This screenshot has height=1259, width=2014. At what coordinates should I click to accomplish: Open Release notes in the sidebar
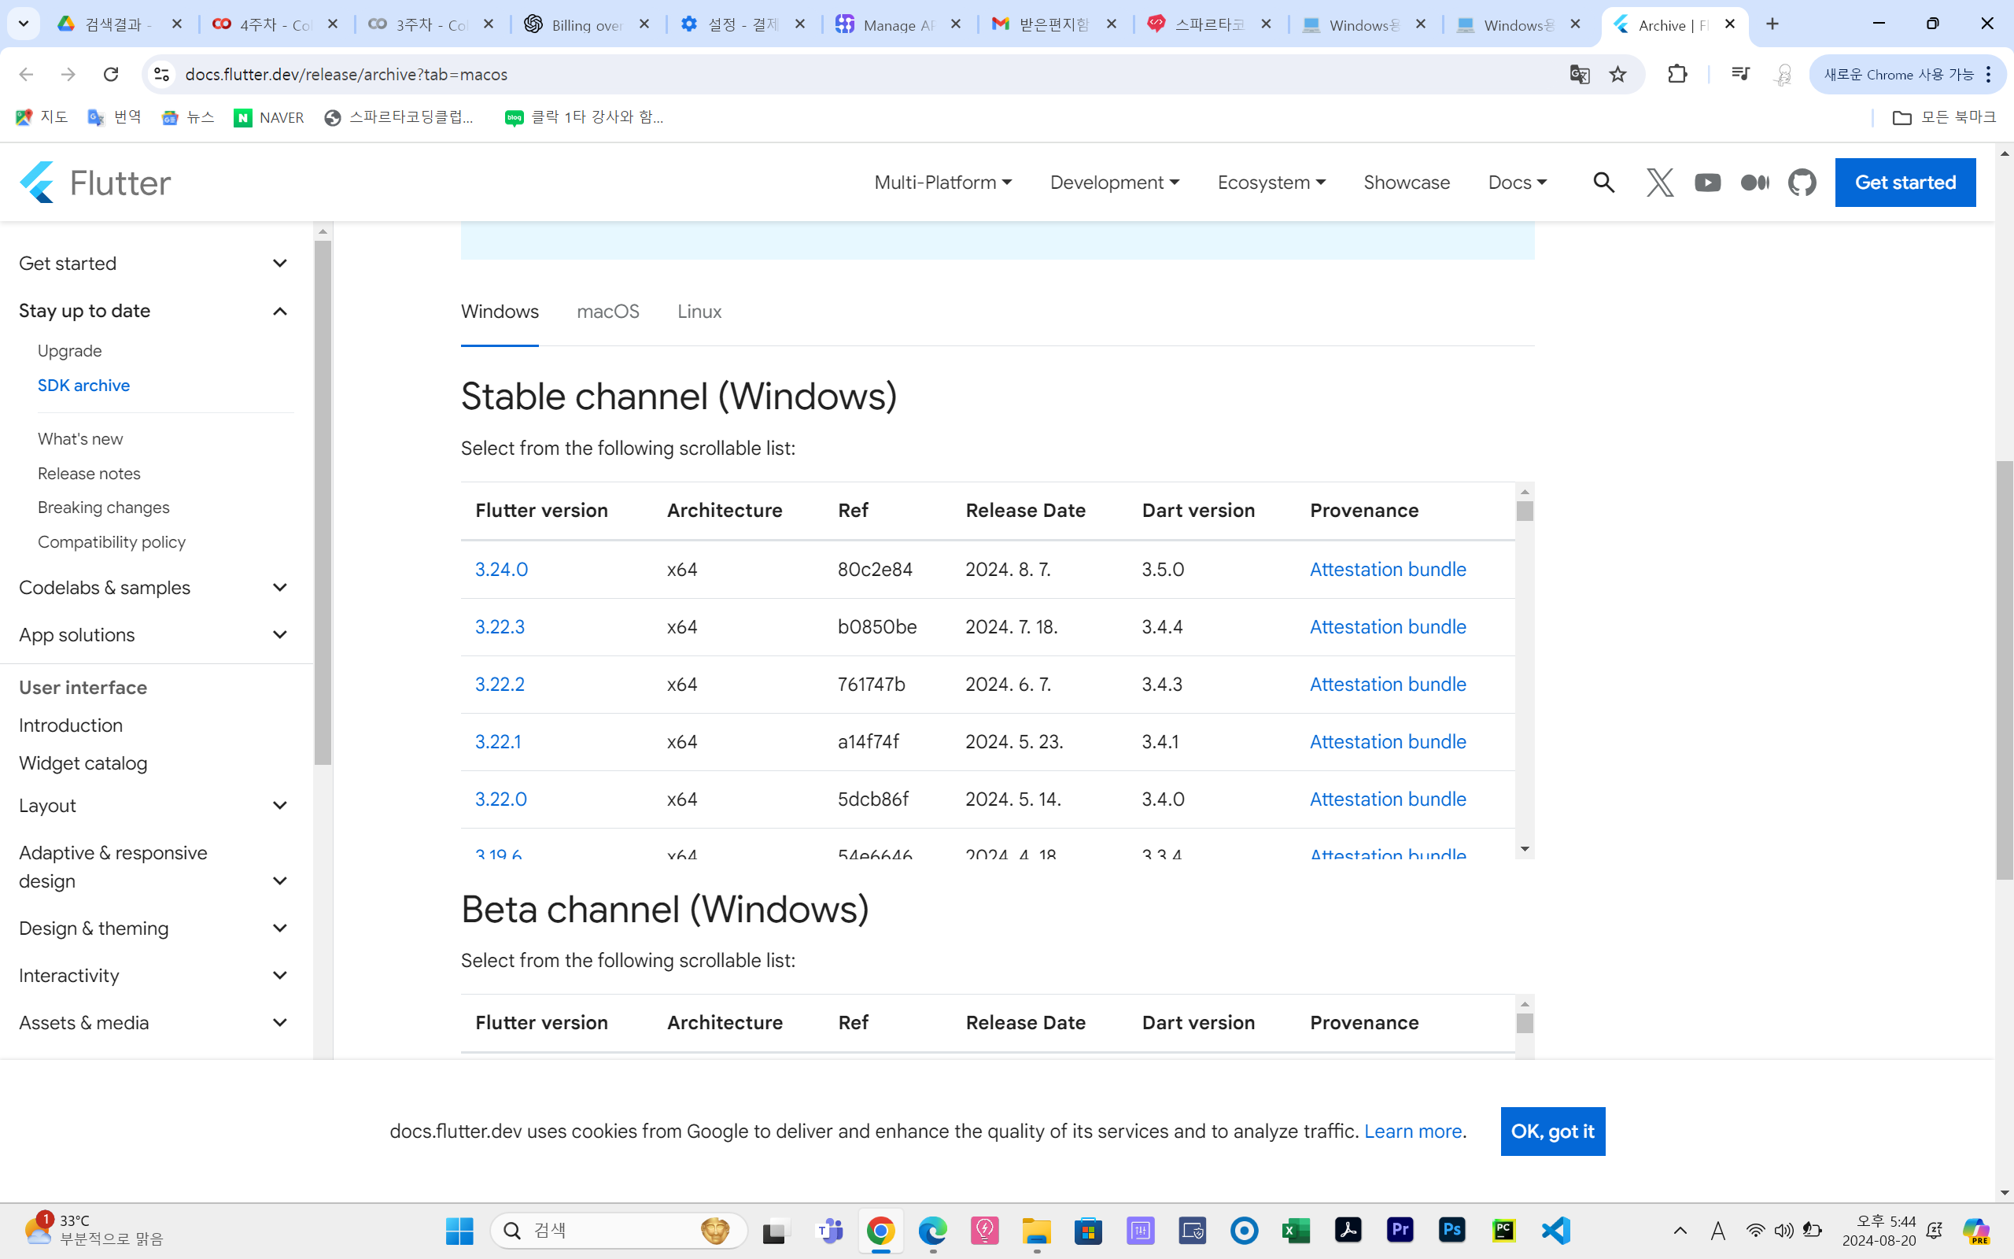click(x=89, y=473)
